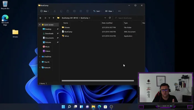194x110 pixels.
Task: Open Desktop in navigation pane
Action: [48, 29]
